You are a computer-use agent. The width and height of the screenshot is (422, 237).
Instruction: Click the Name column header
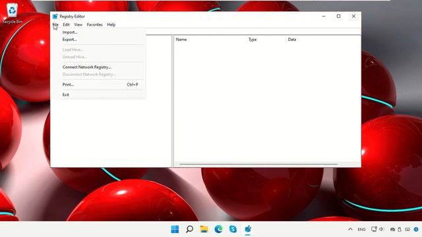tap(210, 39)
